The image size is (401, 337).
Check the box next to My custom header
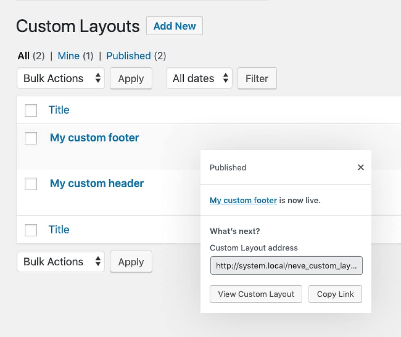(x=31, y=184)
